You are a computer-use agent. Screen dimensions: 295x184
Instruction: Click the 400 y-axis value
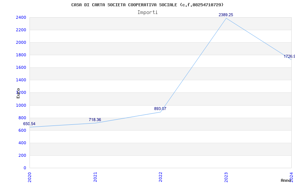22,143
